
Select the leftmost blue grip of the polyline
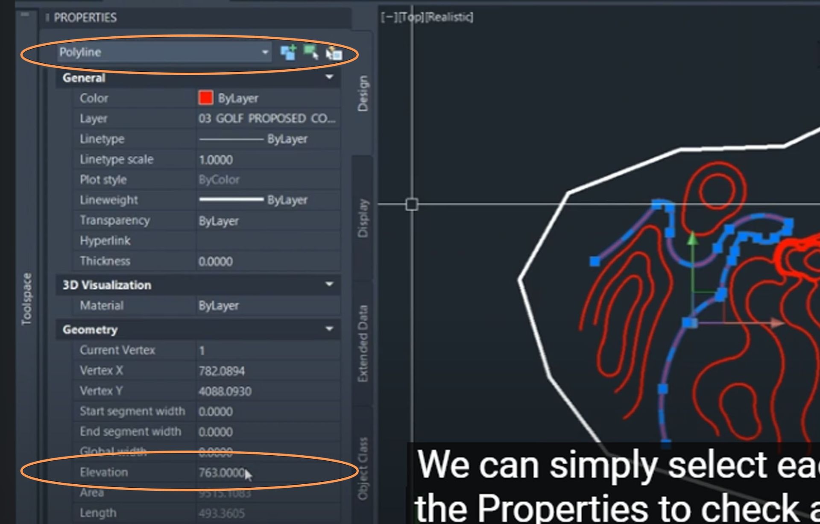coord(594,261)
